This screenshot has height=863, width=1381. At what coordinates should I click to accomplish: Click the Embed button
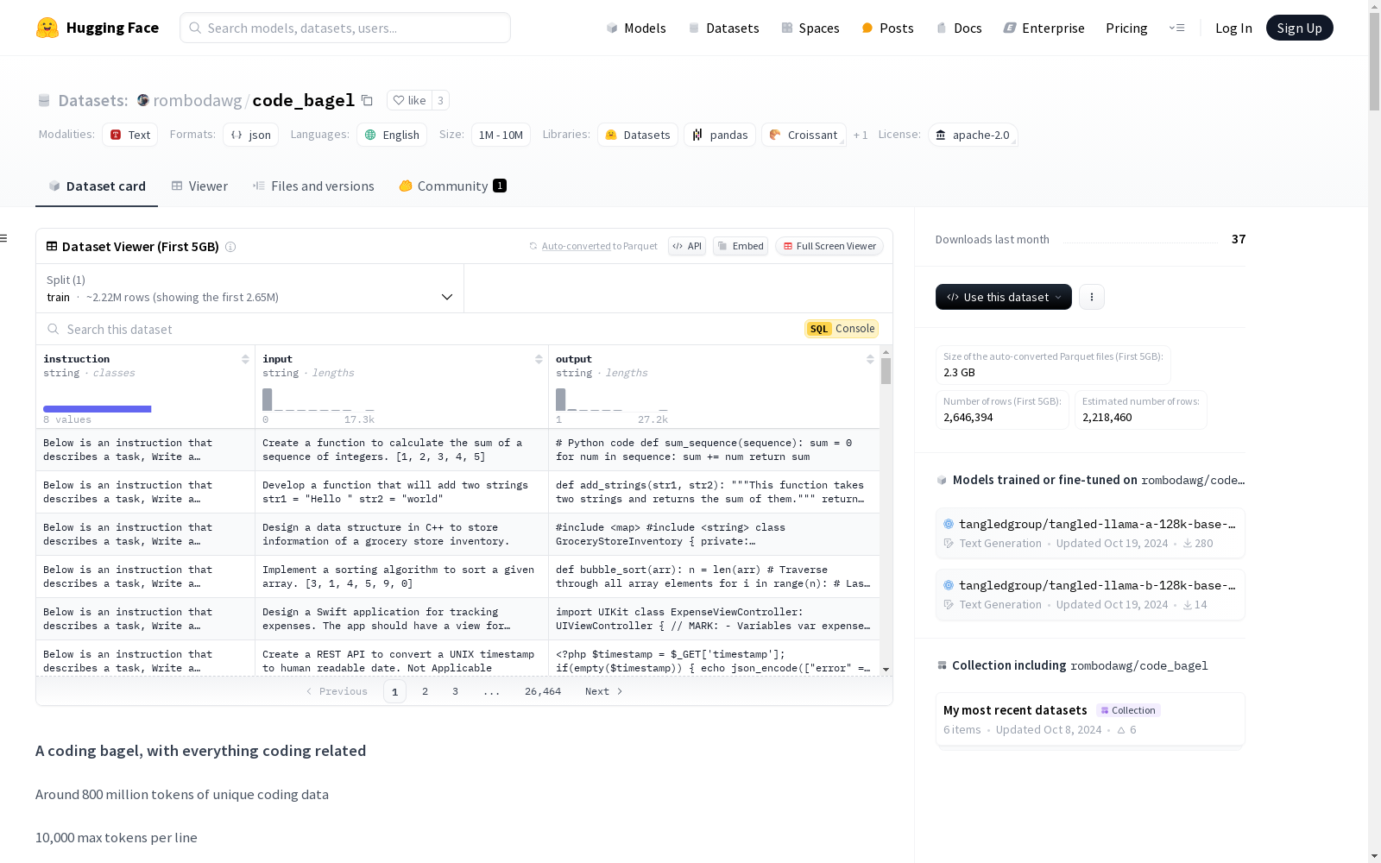click(x=741, y=246)
